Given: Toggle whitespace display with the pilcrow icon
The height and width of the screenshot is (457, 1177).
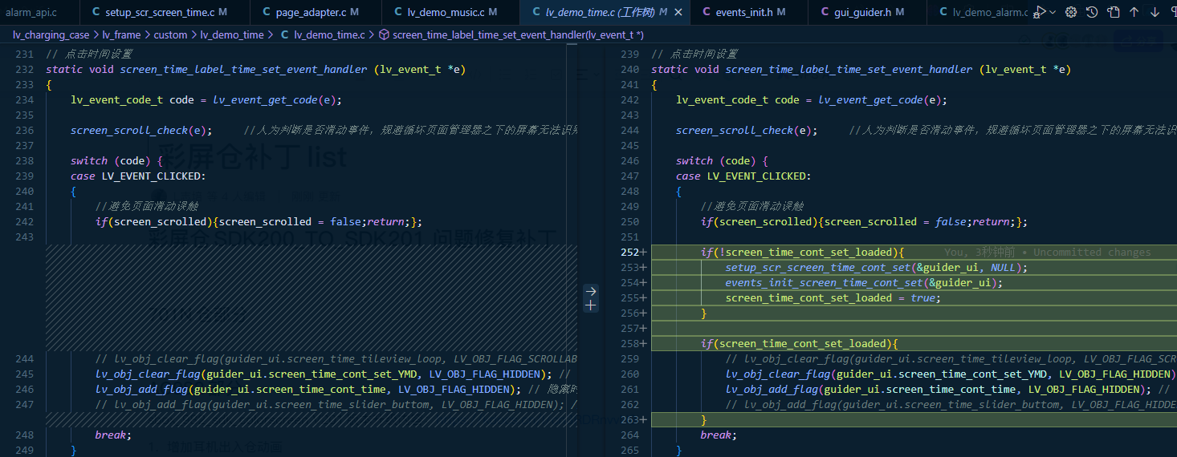Looking at the screenshot, I should pos(1172,12).
